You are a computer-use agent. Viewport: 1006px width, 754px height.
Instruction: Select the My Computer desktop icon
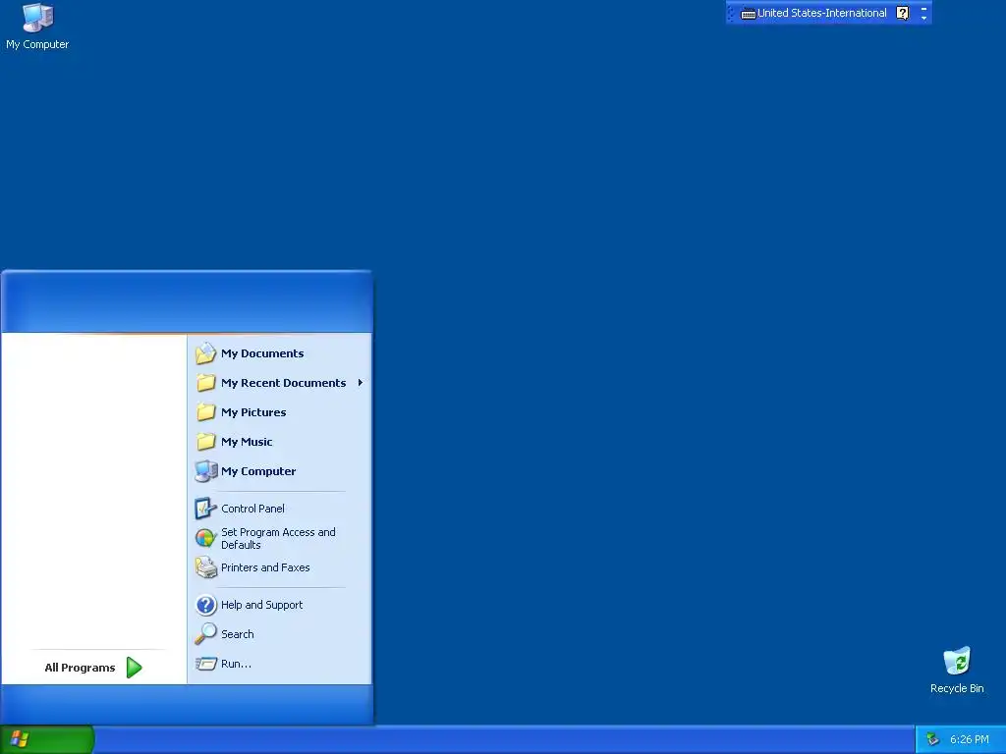point(37,27)
